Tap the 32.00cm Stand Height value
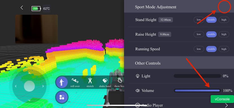Screen dimensions: 234x108 coord(166,20)
